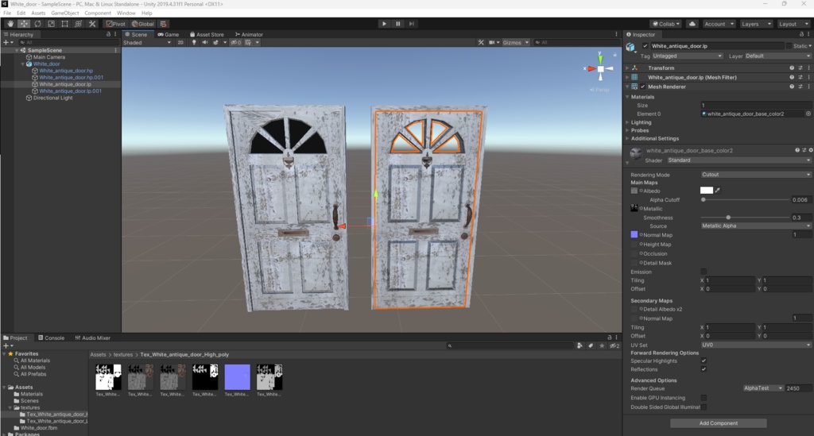Expand the Transform component

pos(627,68)
